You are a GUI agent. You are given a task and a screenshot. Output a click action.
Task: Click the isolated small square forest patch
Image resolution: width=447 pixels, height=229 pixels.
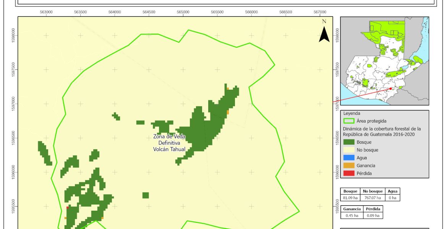(x=146, y=195)
